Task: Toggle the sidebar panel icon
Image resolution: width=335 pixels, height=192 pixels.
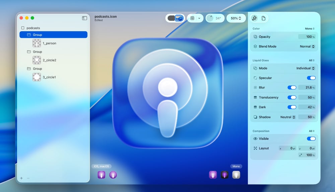Action: [84, 18]
